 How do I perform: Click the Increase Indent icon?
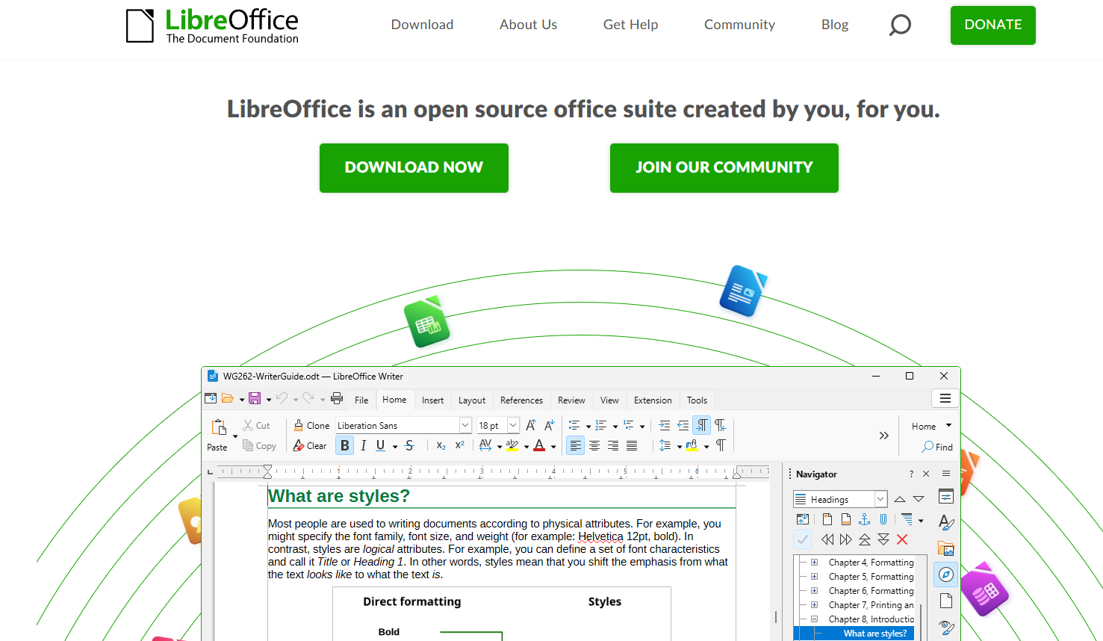tap(664, 425)
